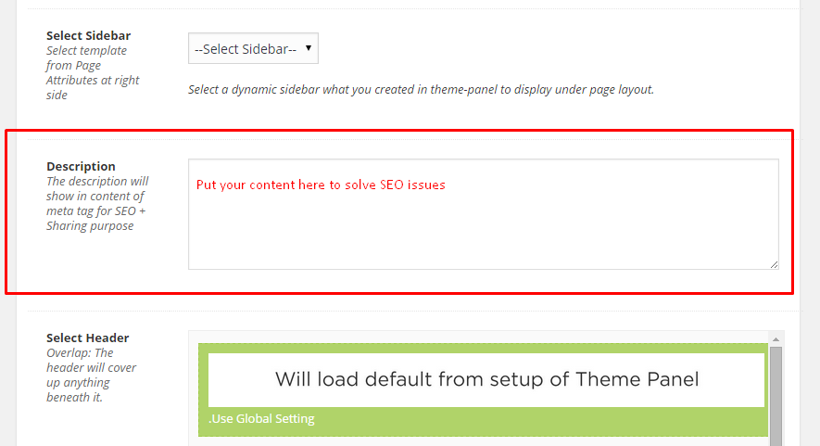Viewport: 820px width, 446px height.
Task: Click the header list scrollbar thumb
Action: tap(776, 396)
